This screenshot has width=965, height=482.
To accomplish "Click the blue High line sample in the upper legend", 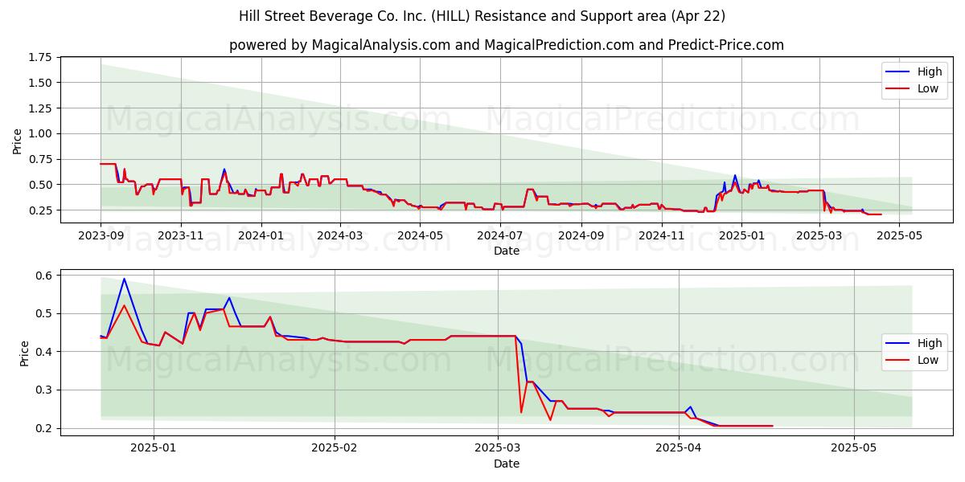I will click(x=898, y=72).
